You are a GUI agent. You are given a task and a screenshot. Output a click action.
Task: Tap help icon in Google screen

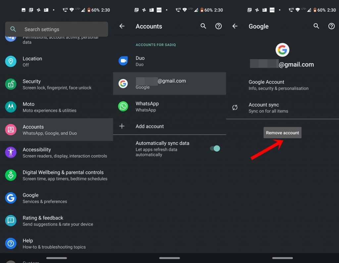click(331, 26)
